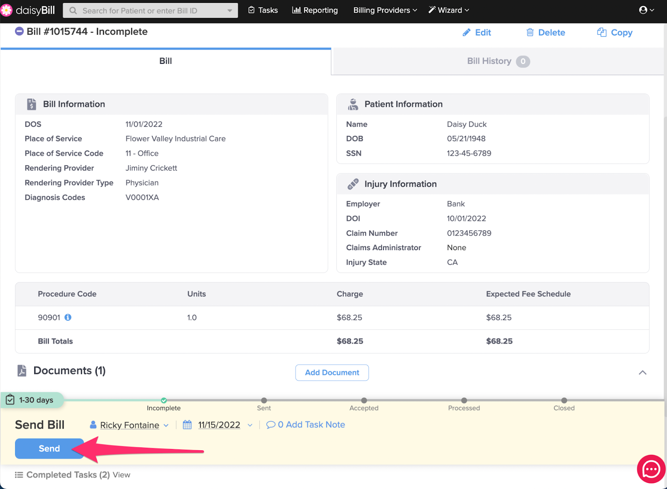
Task: Edit this bill
Action: click(x=477, y=33)
